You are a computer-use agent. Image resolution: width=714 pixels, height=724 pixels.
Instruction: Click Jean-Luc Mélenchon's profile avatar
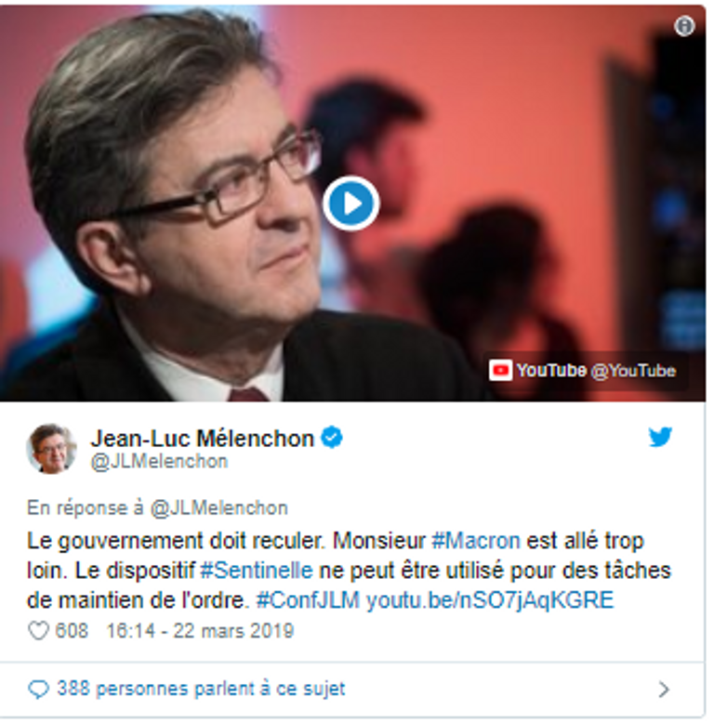(51, 449)
